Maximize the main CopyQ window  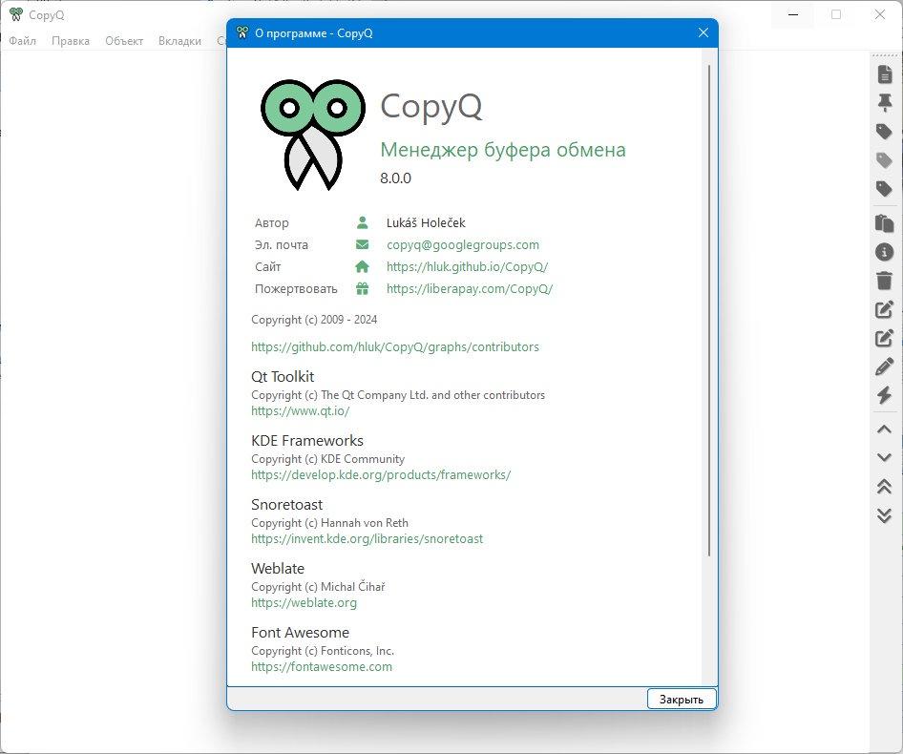(x=836, y=14)
